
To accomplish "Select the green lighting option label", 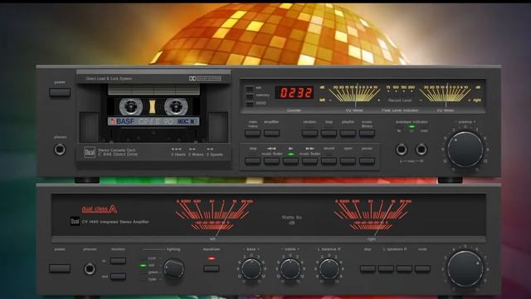I will (153, 272).
